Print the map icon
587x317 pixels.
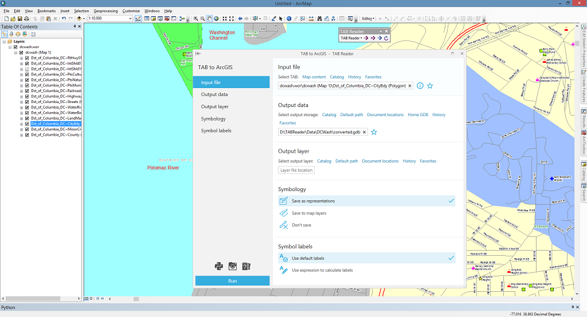26,18
